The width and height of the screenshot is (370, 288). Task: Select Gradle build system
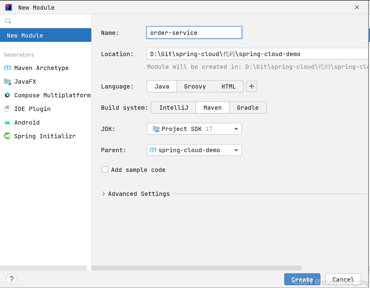pos(248,108)
